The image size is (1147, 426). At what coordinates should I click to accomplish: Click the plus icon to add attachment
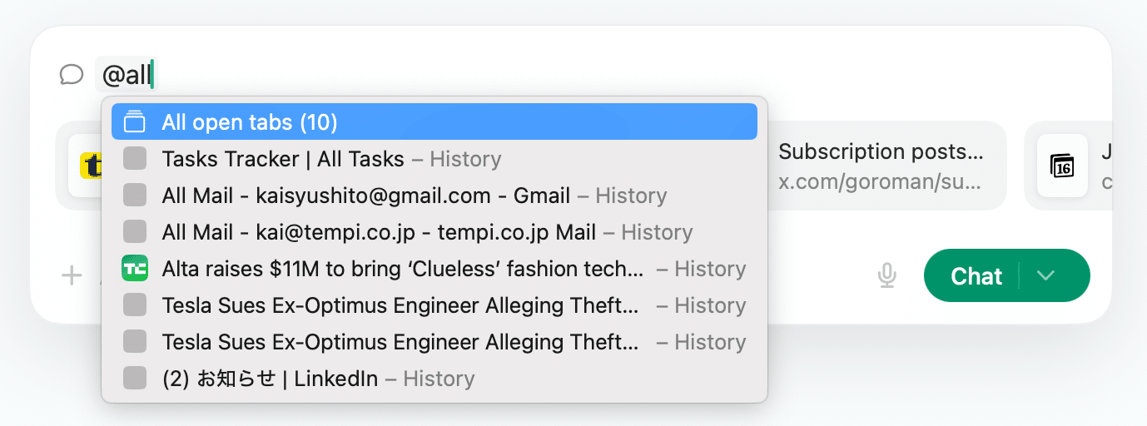[x=72, y=275]
